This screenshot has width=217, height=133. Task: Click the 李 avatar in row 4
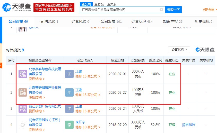[x=69, y=125]
